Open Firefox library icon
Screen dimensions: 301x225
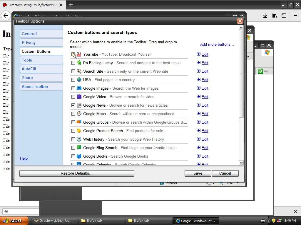(275, 16)
